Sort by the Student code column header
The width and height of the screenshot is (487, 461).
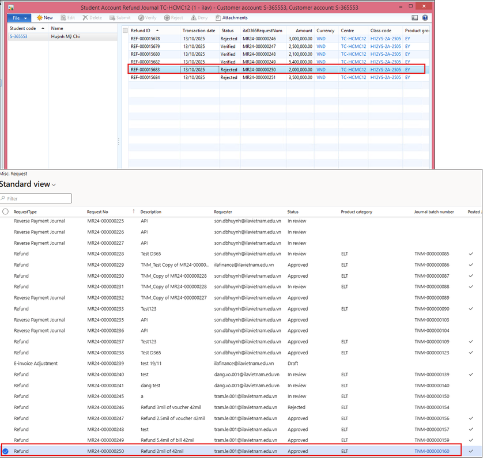tap(27, 28)
